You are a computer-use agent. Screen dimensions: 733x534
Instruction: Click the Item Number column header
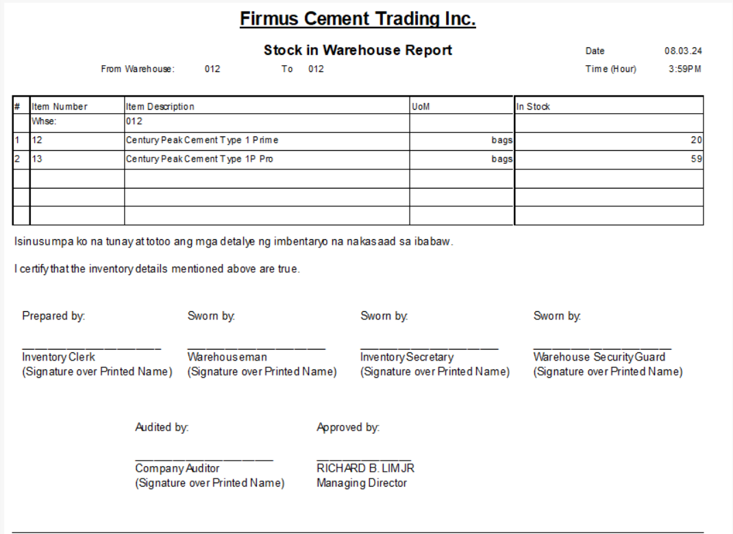coord(60,106)
